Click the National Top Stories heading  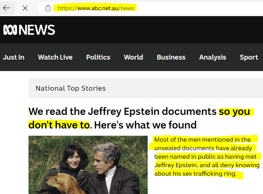coord(71,88)
